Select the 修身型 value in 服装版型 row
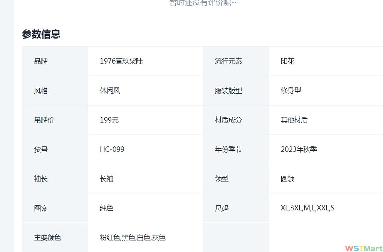 coord(291,91)
